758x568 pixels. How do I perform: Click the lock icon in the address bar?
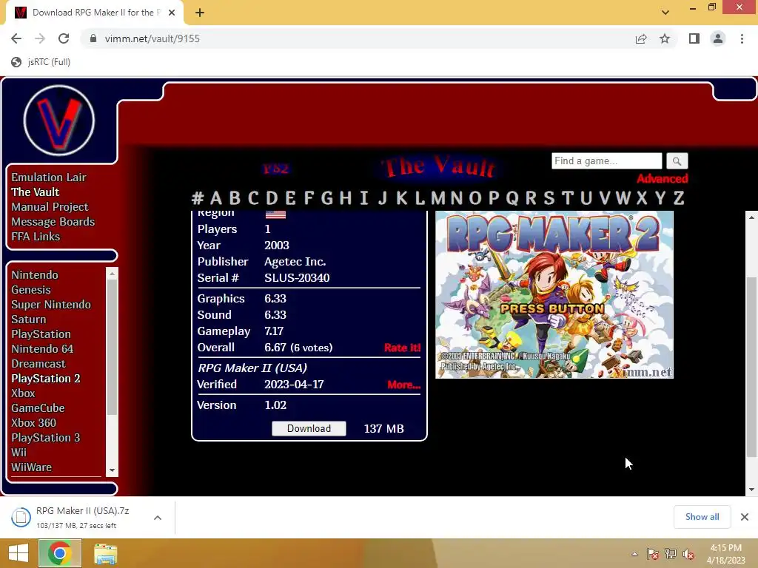pos(93,38)
